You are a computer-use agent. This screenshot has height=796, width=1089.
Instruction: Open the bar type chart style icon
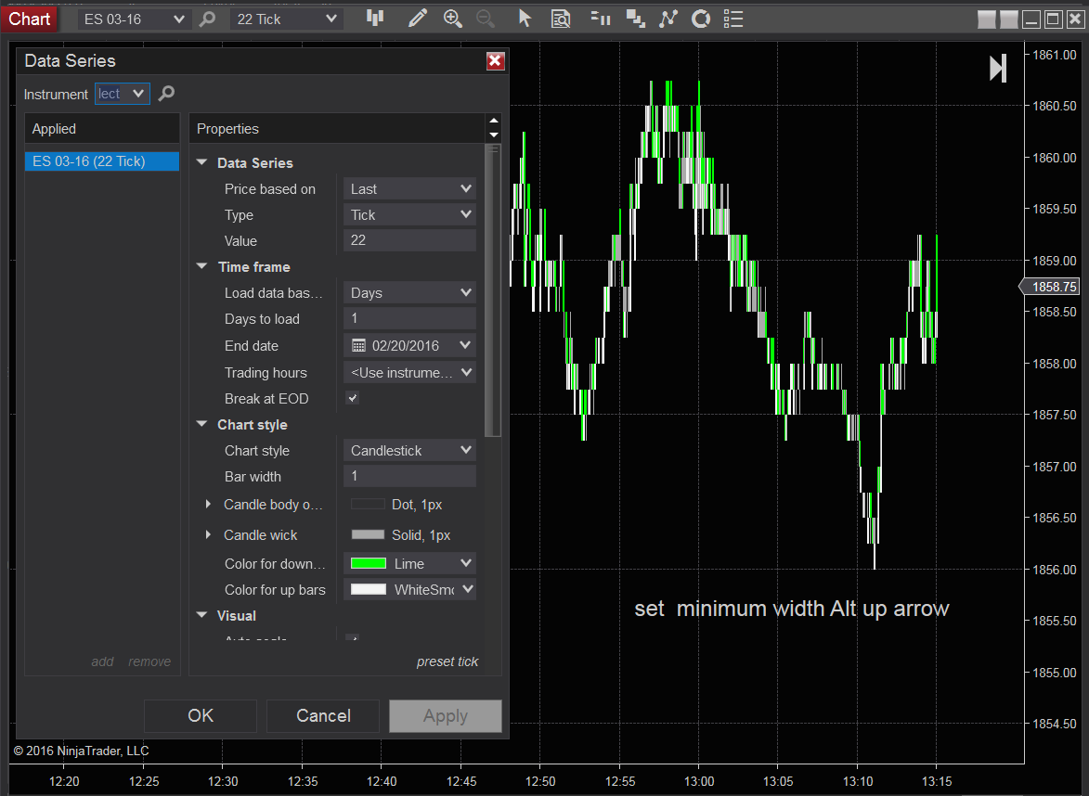(x=375, y=19)
